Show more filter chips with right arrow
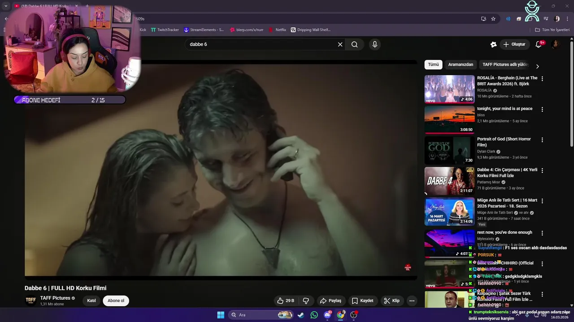Screen dimensions: 574x322 pos(537,66)
